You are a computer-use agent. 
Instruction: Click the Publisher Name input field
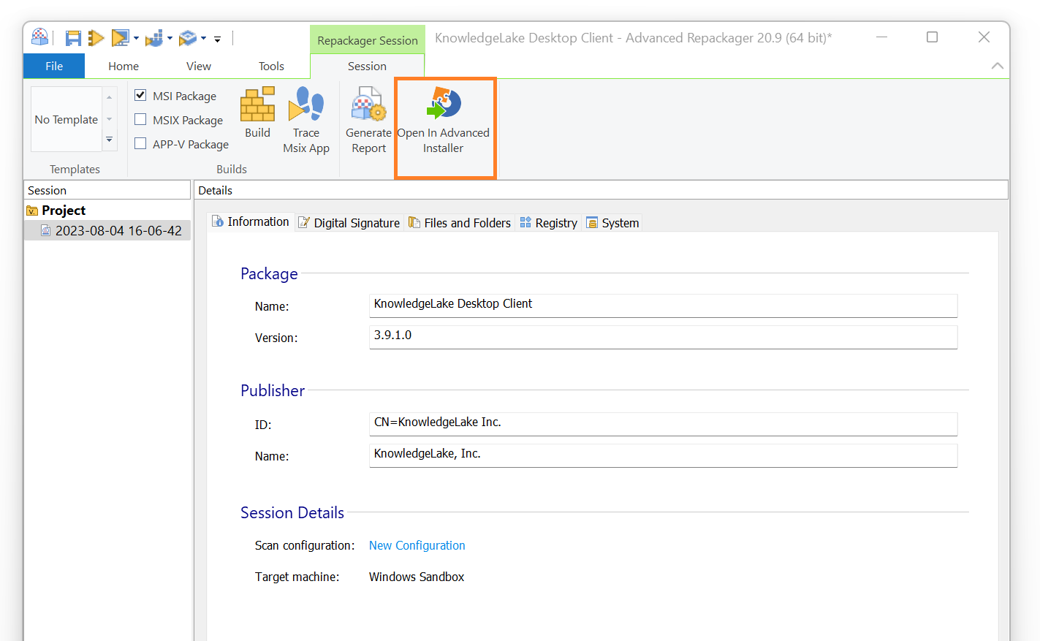coord(663,455)
